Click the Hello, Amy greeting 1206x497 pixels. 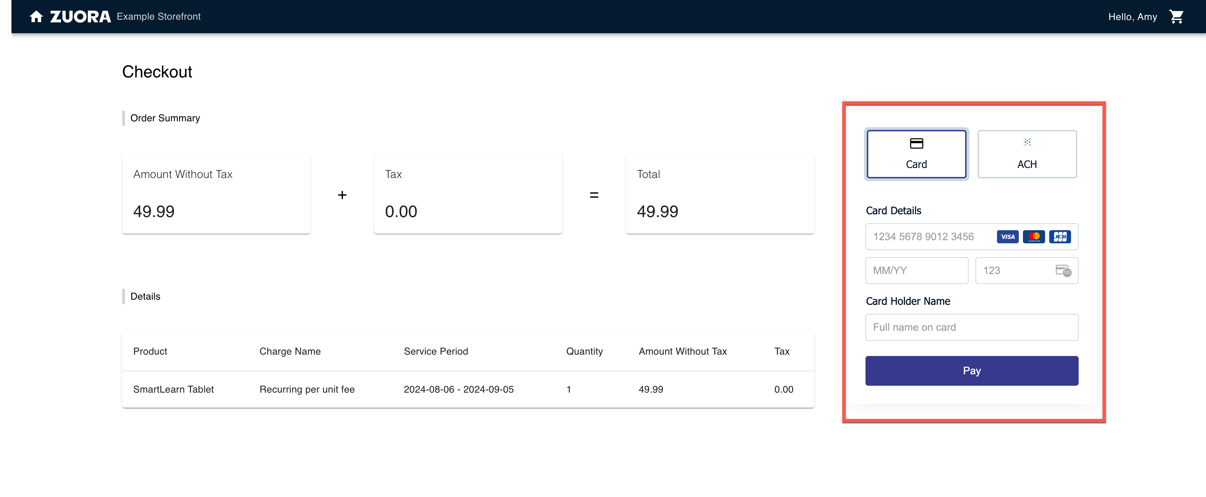[1133, 16]
